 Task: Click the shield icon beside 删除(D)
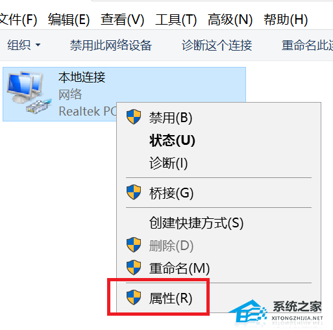coord(134,245)
